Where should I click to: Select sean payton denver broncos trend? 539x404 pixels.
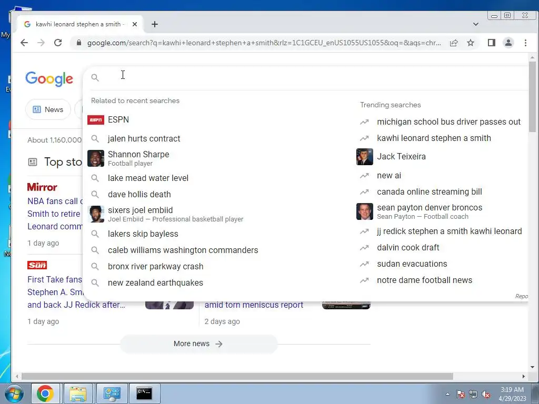click(x=441, y=211)
